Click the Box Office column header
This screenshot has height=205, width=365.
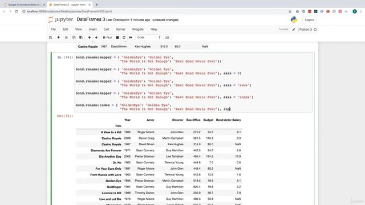[193, 120]
